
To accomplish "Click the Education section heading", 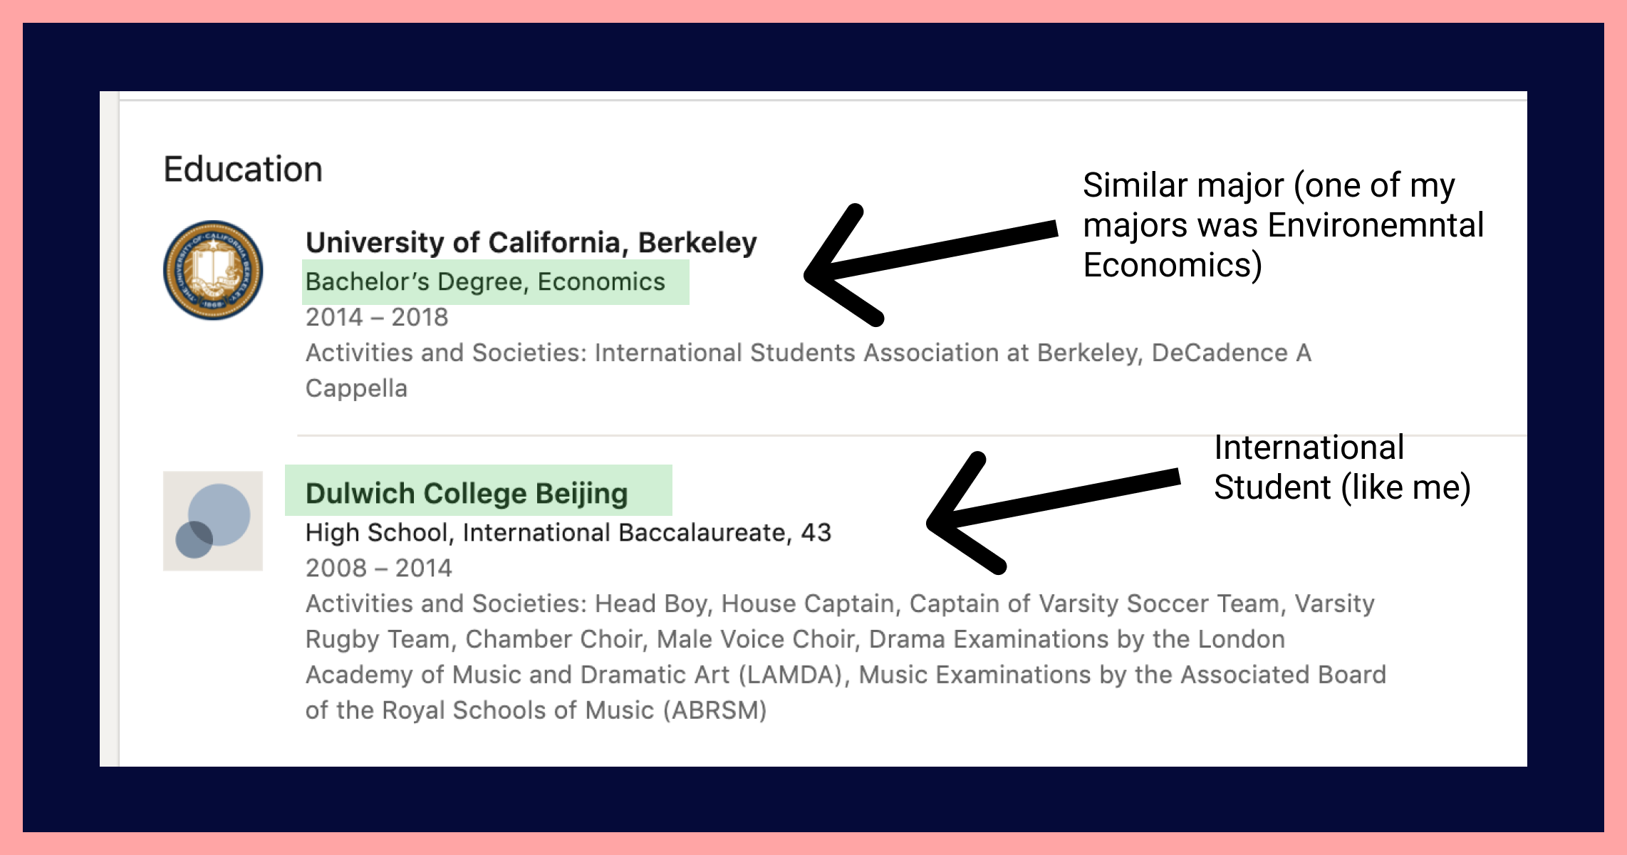I will 243,170.
